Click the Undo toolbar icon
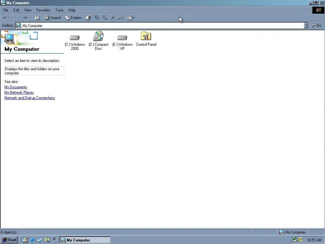Viewport: 325px width, 244px height. coord(120,18)
